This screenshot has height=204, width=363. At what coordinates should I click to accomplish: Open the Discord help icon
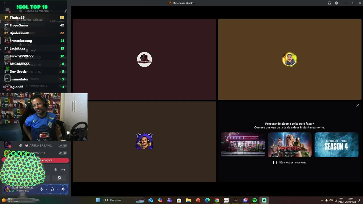coord(336,3)
